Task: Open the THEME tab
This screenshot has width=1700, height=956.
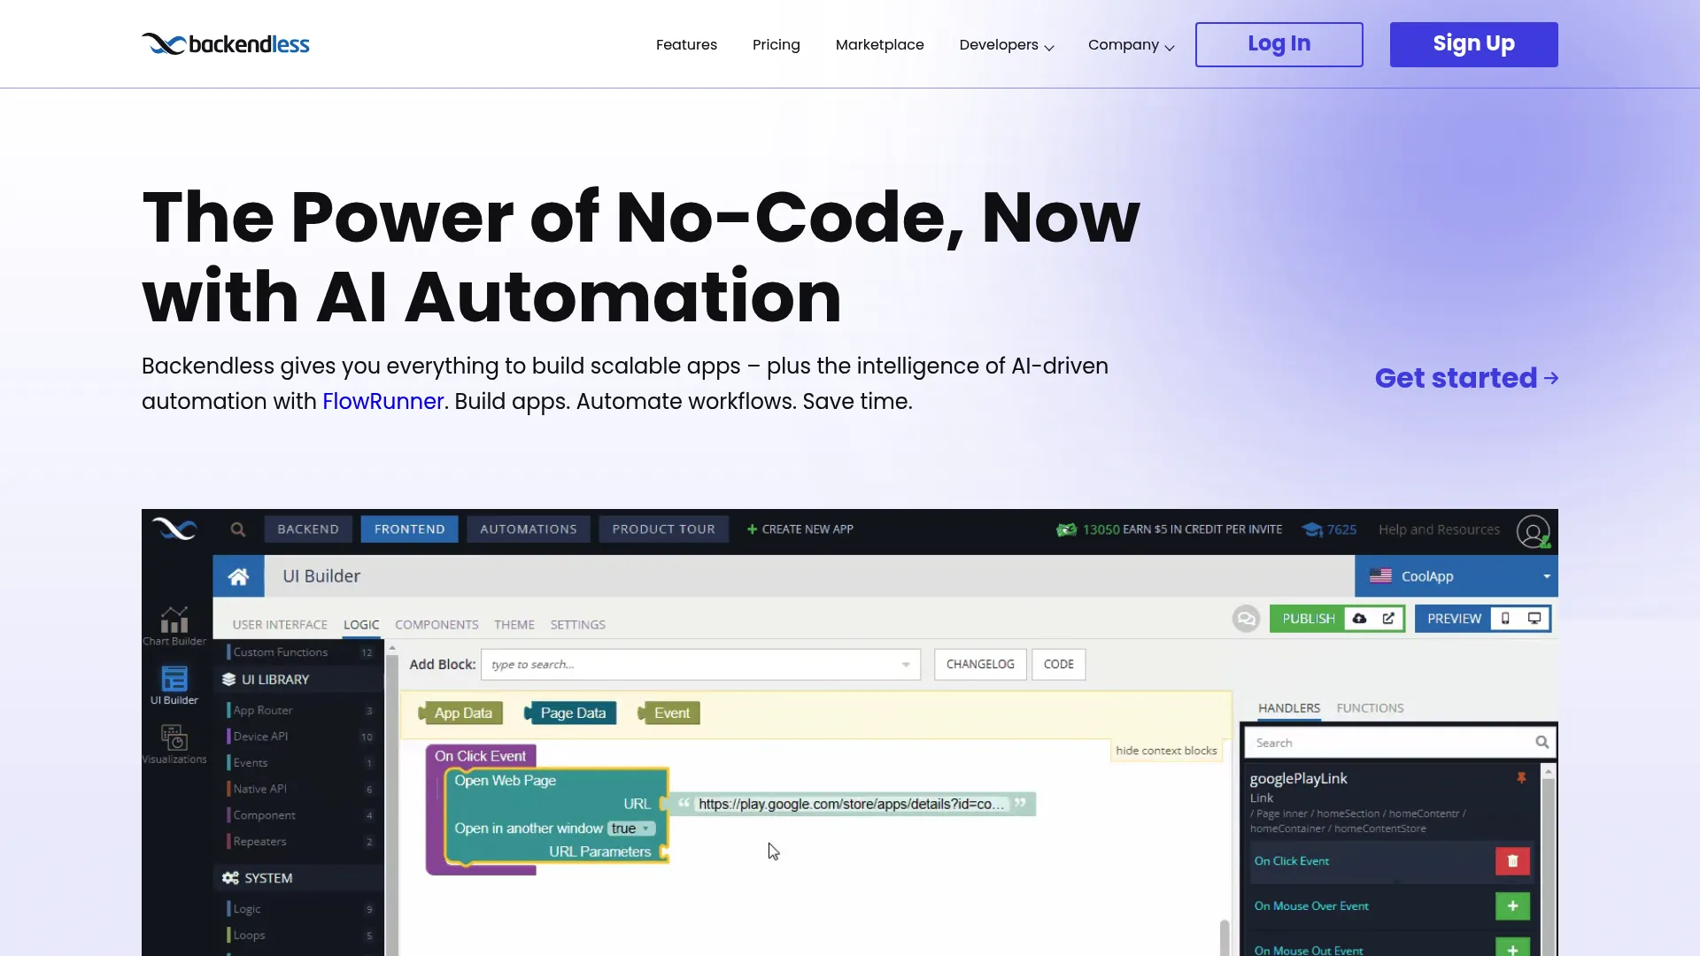Action: pos(514,625)
